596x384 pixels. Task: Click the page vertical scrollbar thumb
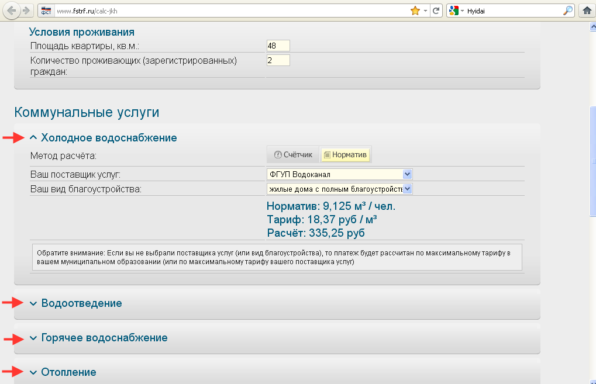tap(592, 161)
